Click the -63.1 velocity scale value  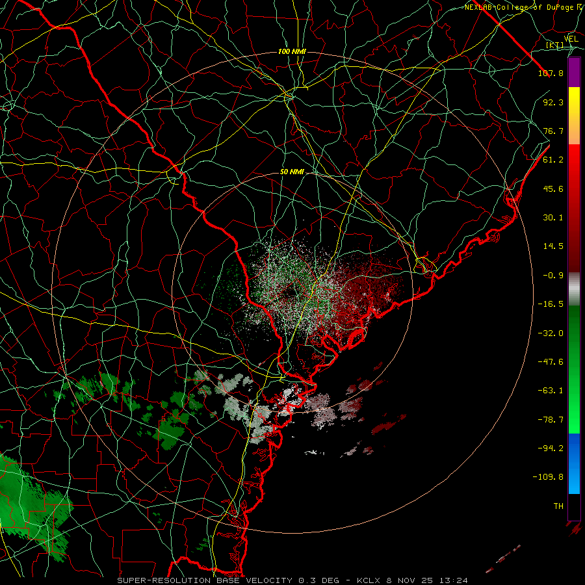pyautogui.click(x=551, y=391)
